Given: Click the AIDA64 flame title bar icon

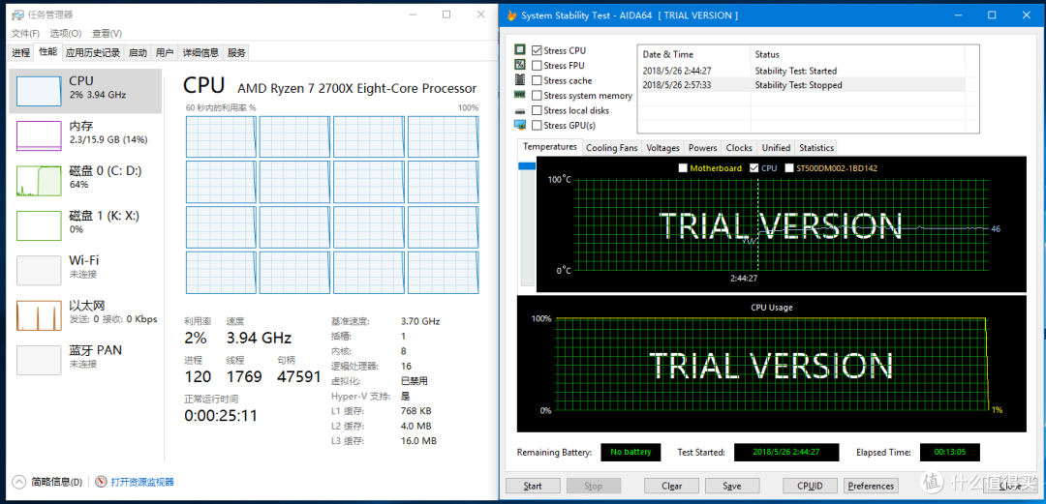Looking at the screenshot, I should click(x=511, y=15).
